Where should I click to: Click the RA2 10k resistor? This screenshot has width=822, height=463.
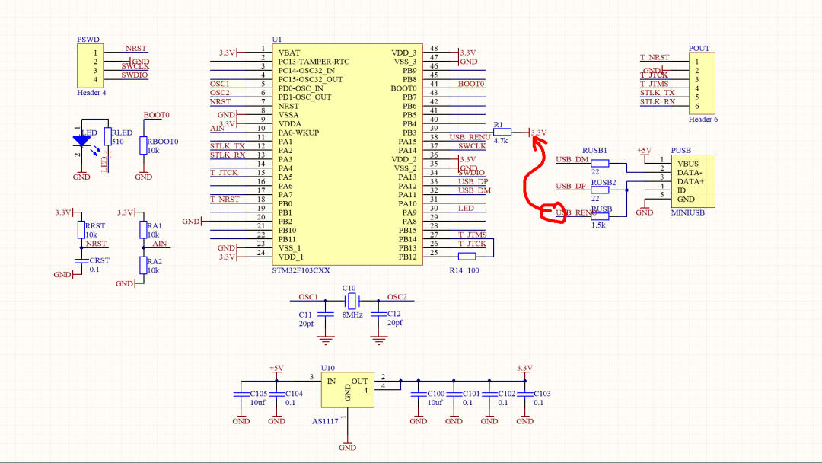143,265
